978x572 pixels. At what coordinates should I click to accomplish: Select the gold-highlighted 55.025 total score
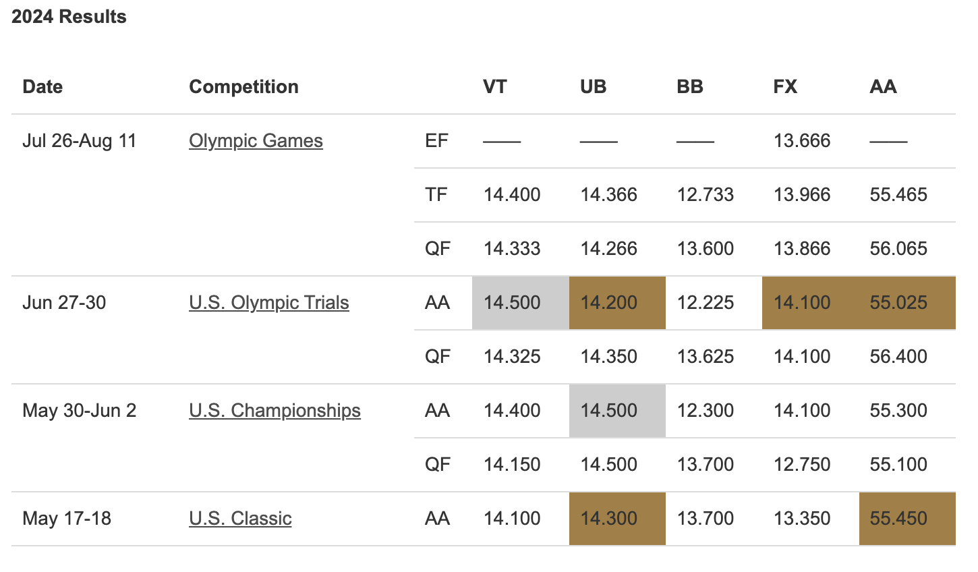(x=898, y=303)
